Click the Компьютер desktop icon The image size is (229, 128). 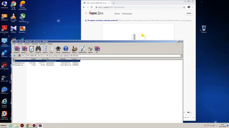4,5
